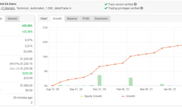Click the Aug 13, '20 axis label
This screenshot has height=111, width=182.
[x=52, y=89]
